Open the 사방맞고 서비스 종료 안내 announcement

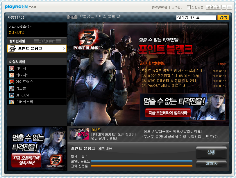[101, 16]
